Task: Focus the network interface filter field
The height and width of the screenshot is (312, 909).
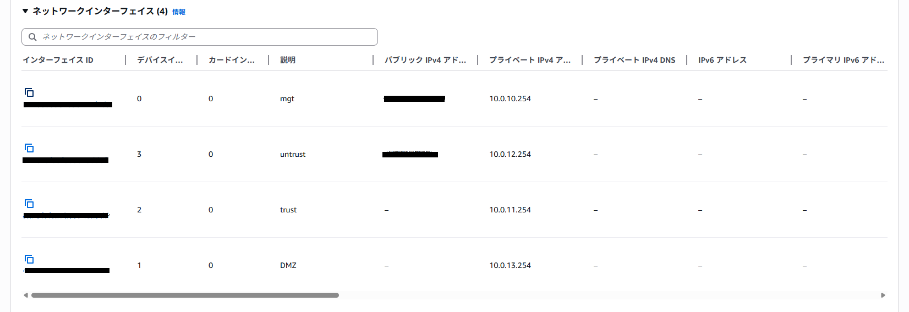Action: pos(200,37)
